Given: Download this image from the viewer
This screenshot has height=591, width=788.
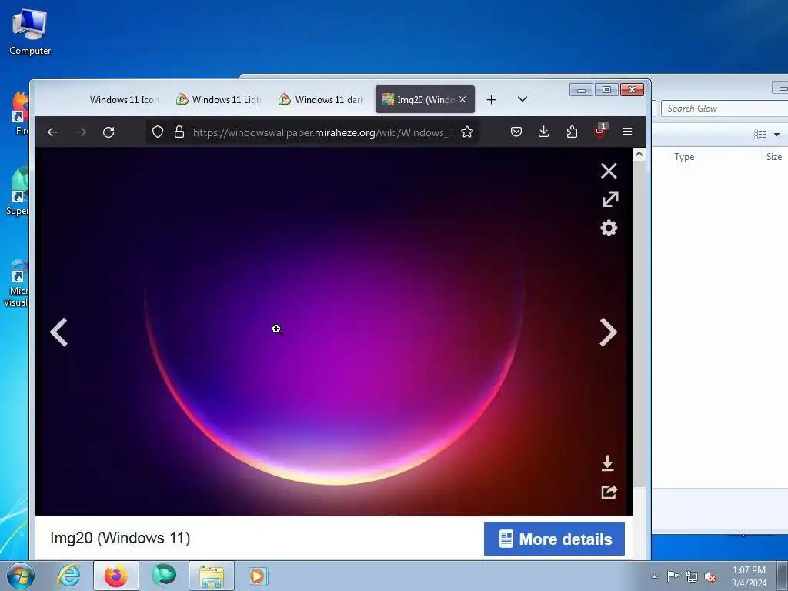Looking at the screenshot, I should click(608, 462).
